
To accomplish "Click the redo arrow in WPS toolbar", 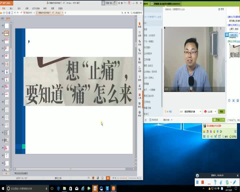I will (x=18, y=13).
